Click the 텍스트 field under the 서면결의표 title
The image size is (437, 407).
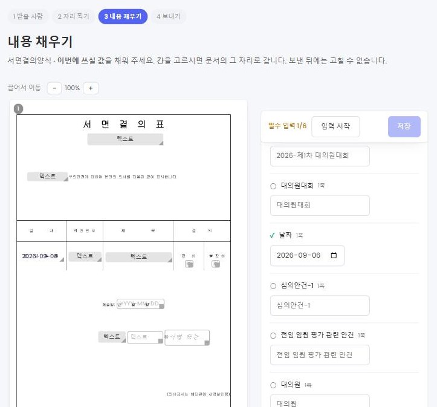[125, 139]
